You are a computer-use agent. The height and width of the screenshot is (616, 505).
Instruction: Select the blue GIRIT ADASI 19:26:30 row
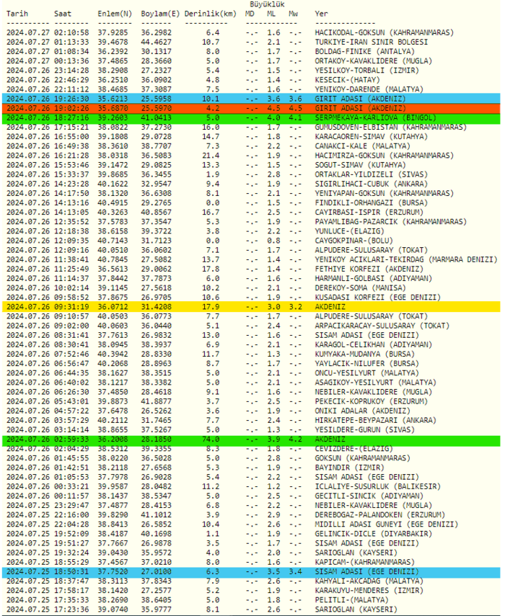(252, 98)
